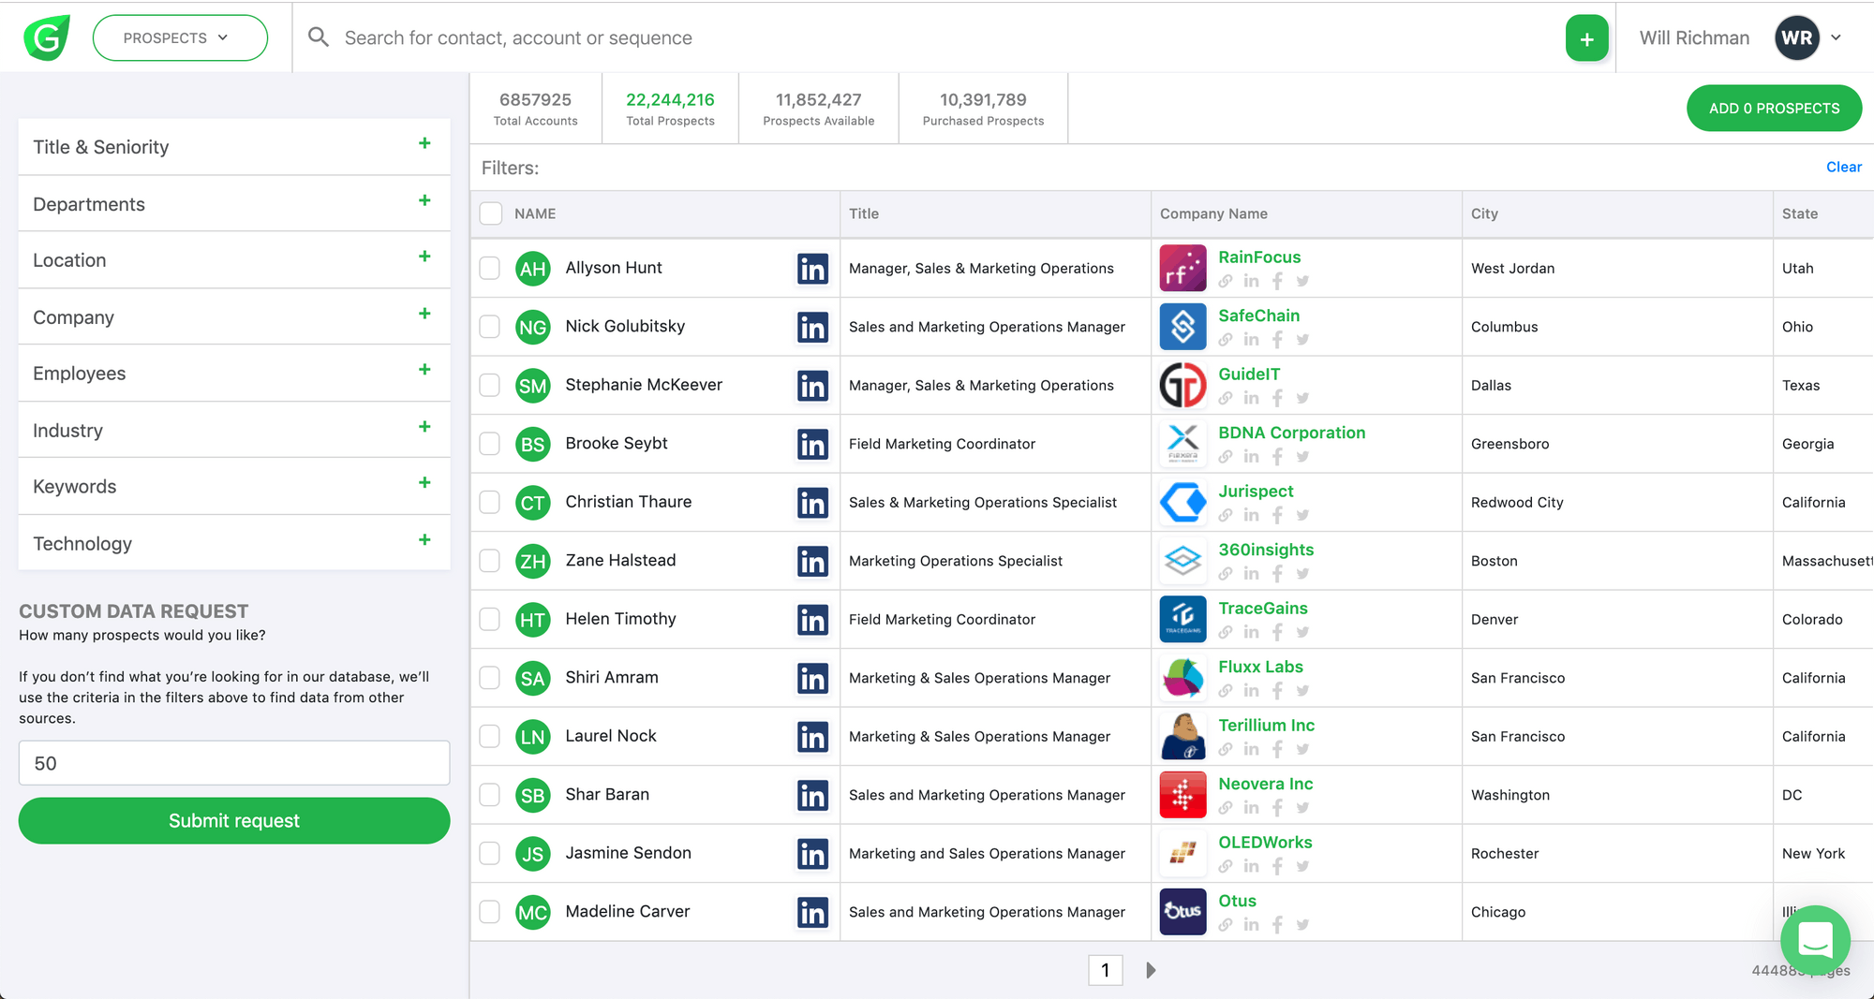Open the RainFocus company link
The height and width of the screenshot is (999, 1874).
pyautogui.click(x=1259, y=257)
